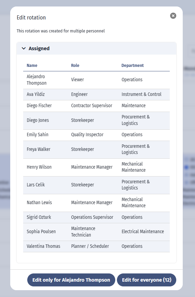
Task: Collapse the Assigned section chevron
Action: point(24,48)
